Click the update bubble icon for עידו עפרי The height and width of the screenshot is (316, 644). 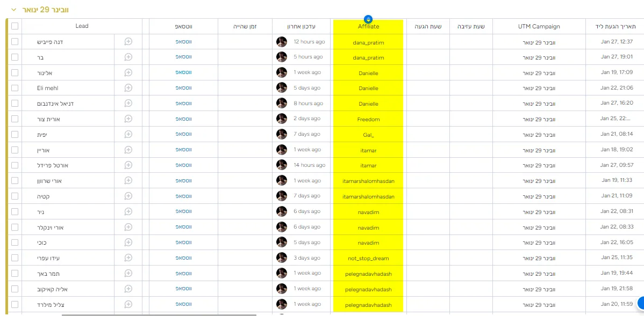128,258
